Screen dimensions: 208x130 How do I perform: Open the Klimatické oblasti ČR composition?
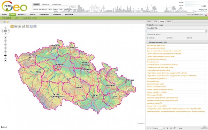click(x=154, y=103)
